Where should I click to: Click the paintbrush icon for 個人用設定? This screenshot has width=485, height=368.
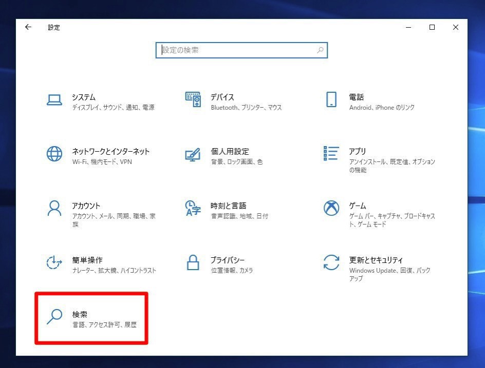click(x=193, y=155)
